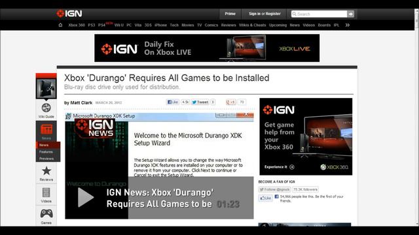Click the article headline about Durango
The image size is (419, 235).
click(x=167, y=78)
